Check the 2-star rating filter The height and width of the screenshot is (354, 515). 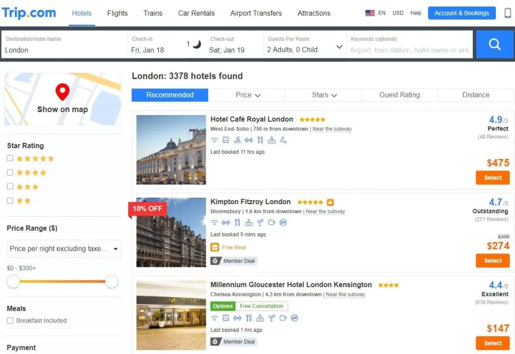[x=10, y=201]
